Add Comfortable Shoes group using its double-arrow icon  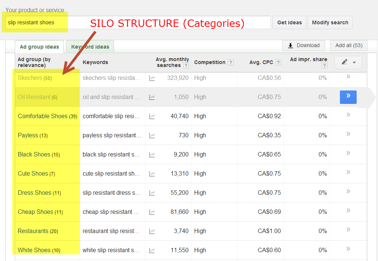click(348, 116)
